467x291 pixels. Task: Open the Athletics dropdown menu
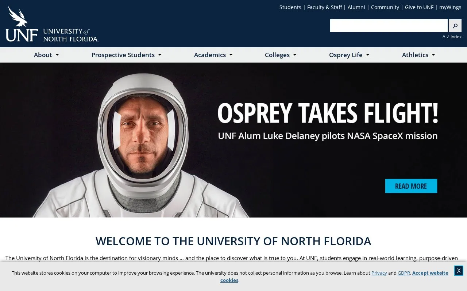pyautogui.click(x=418, y=55)
